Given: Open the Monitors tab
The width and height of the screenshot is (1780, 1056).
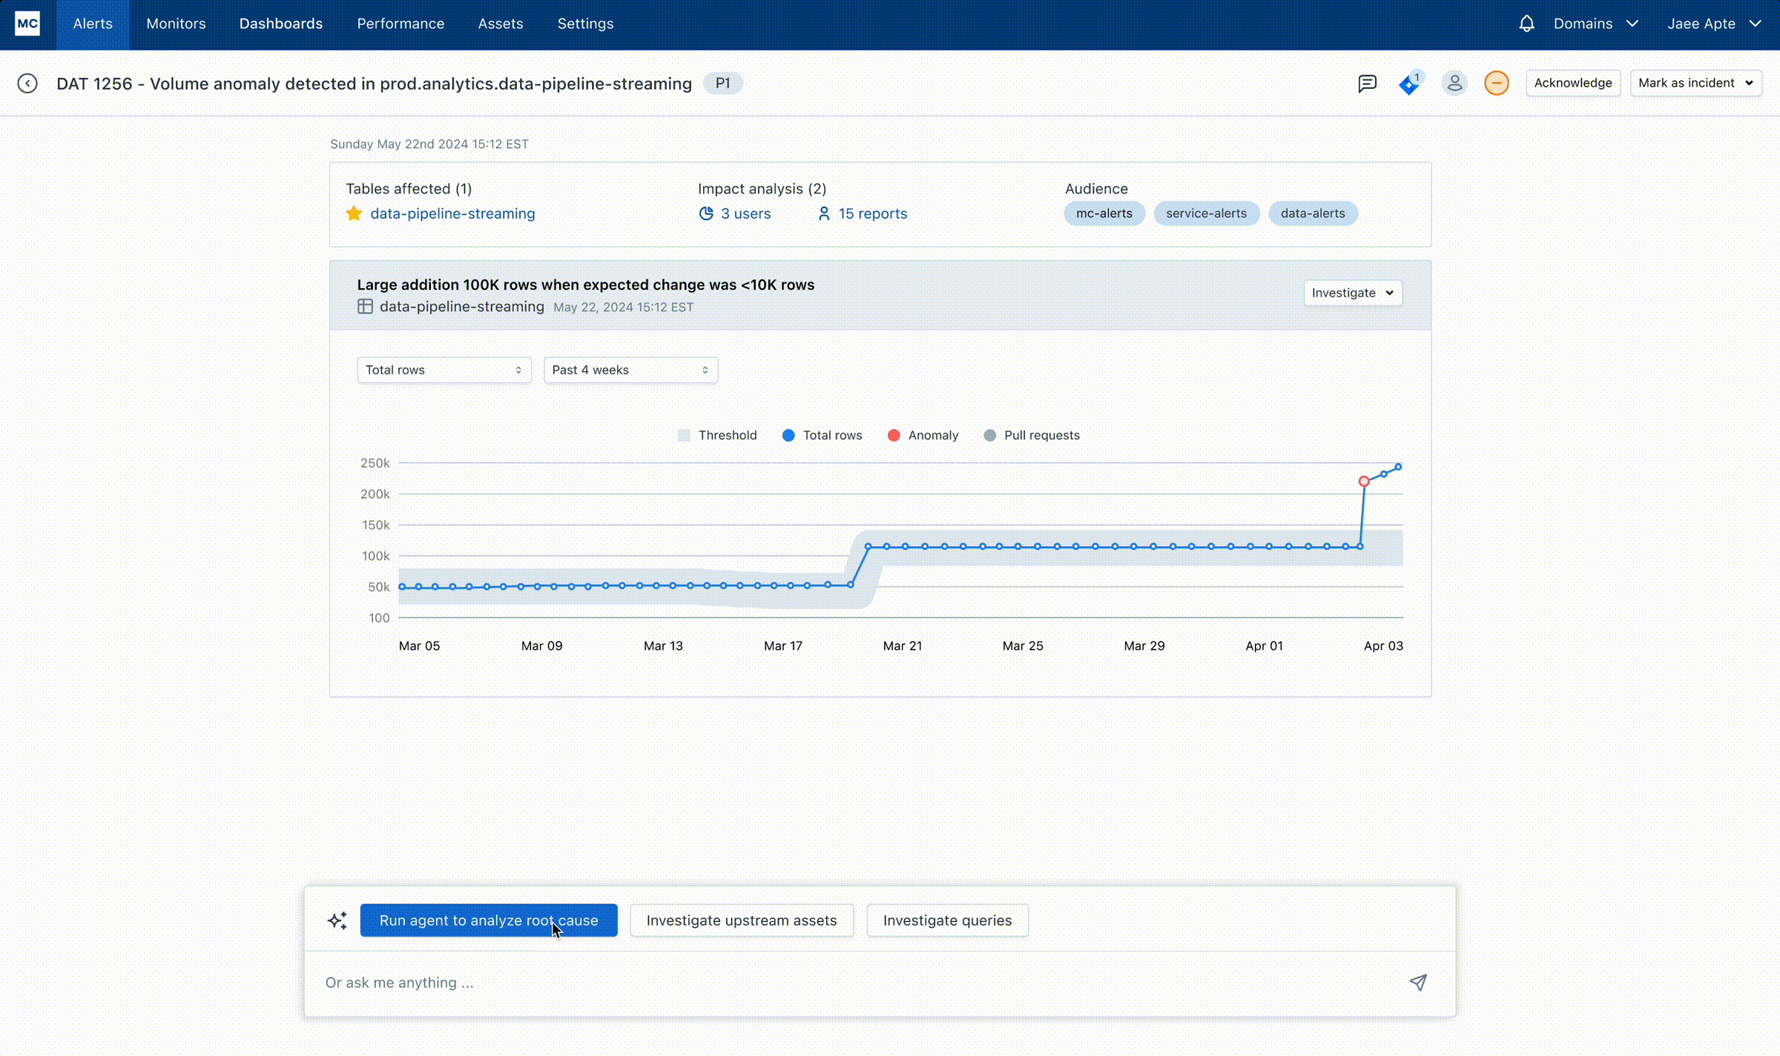Looking at the screenshot, I should tap(176, 24).
